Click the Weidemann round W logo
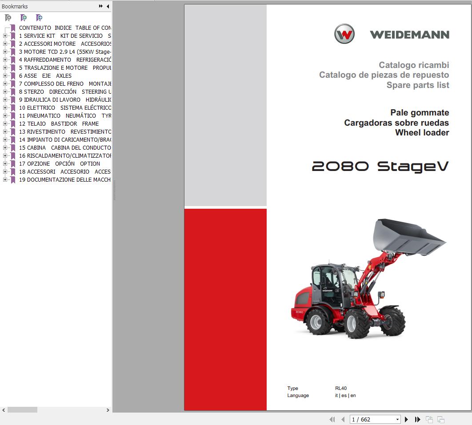Image resolution: width=472 pixels, height=425 pixels. pos(344,34)
